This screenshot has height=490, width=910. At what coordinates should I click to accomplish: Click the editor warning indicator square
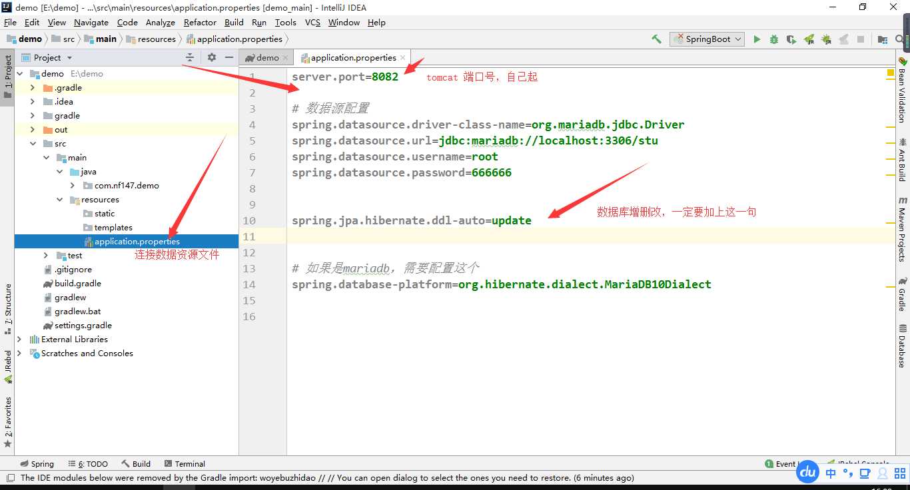(891, 72)
